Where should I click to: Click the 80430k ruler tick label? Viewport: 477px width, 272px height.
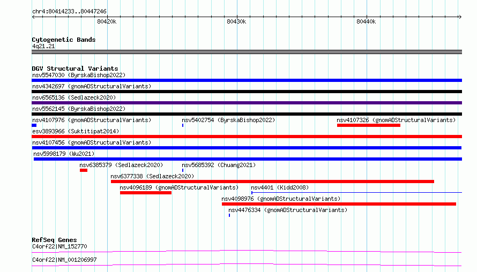(x=236, y=21)
